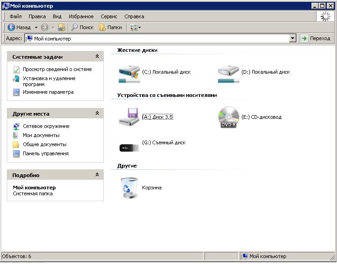This screenshot has height=264, width=337.
Task: Expand the address bar dropdown arrow
Action: [293, 39]
